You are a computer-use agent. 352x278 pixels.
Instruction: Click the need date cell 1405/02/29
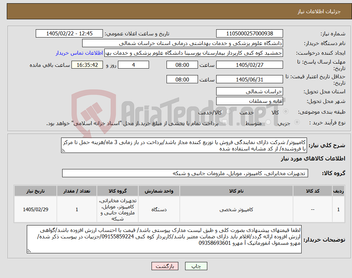click(x=35, y=209)
